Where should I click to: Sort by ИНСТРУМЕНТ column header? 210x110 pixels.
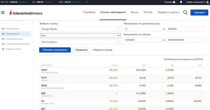coord(47,65)
